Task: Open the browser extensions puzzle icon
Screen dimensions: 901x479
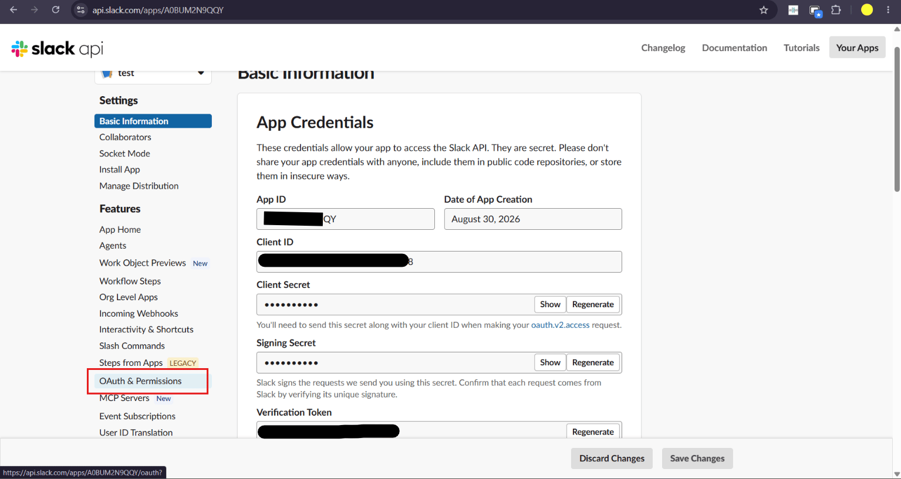Action: click(836, 10)
